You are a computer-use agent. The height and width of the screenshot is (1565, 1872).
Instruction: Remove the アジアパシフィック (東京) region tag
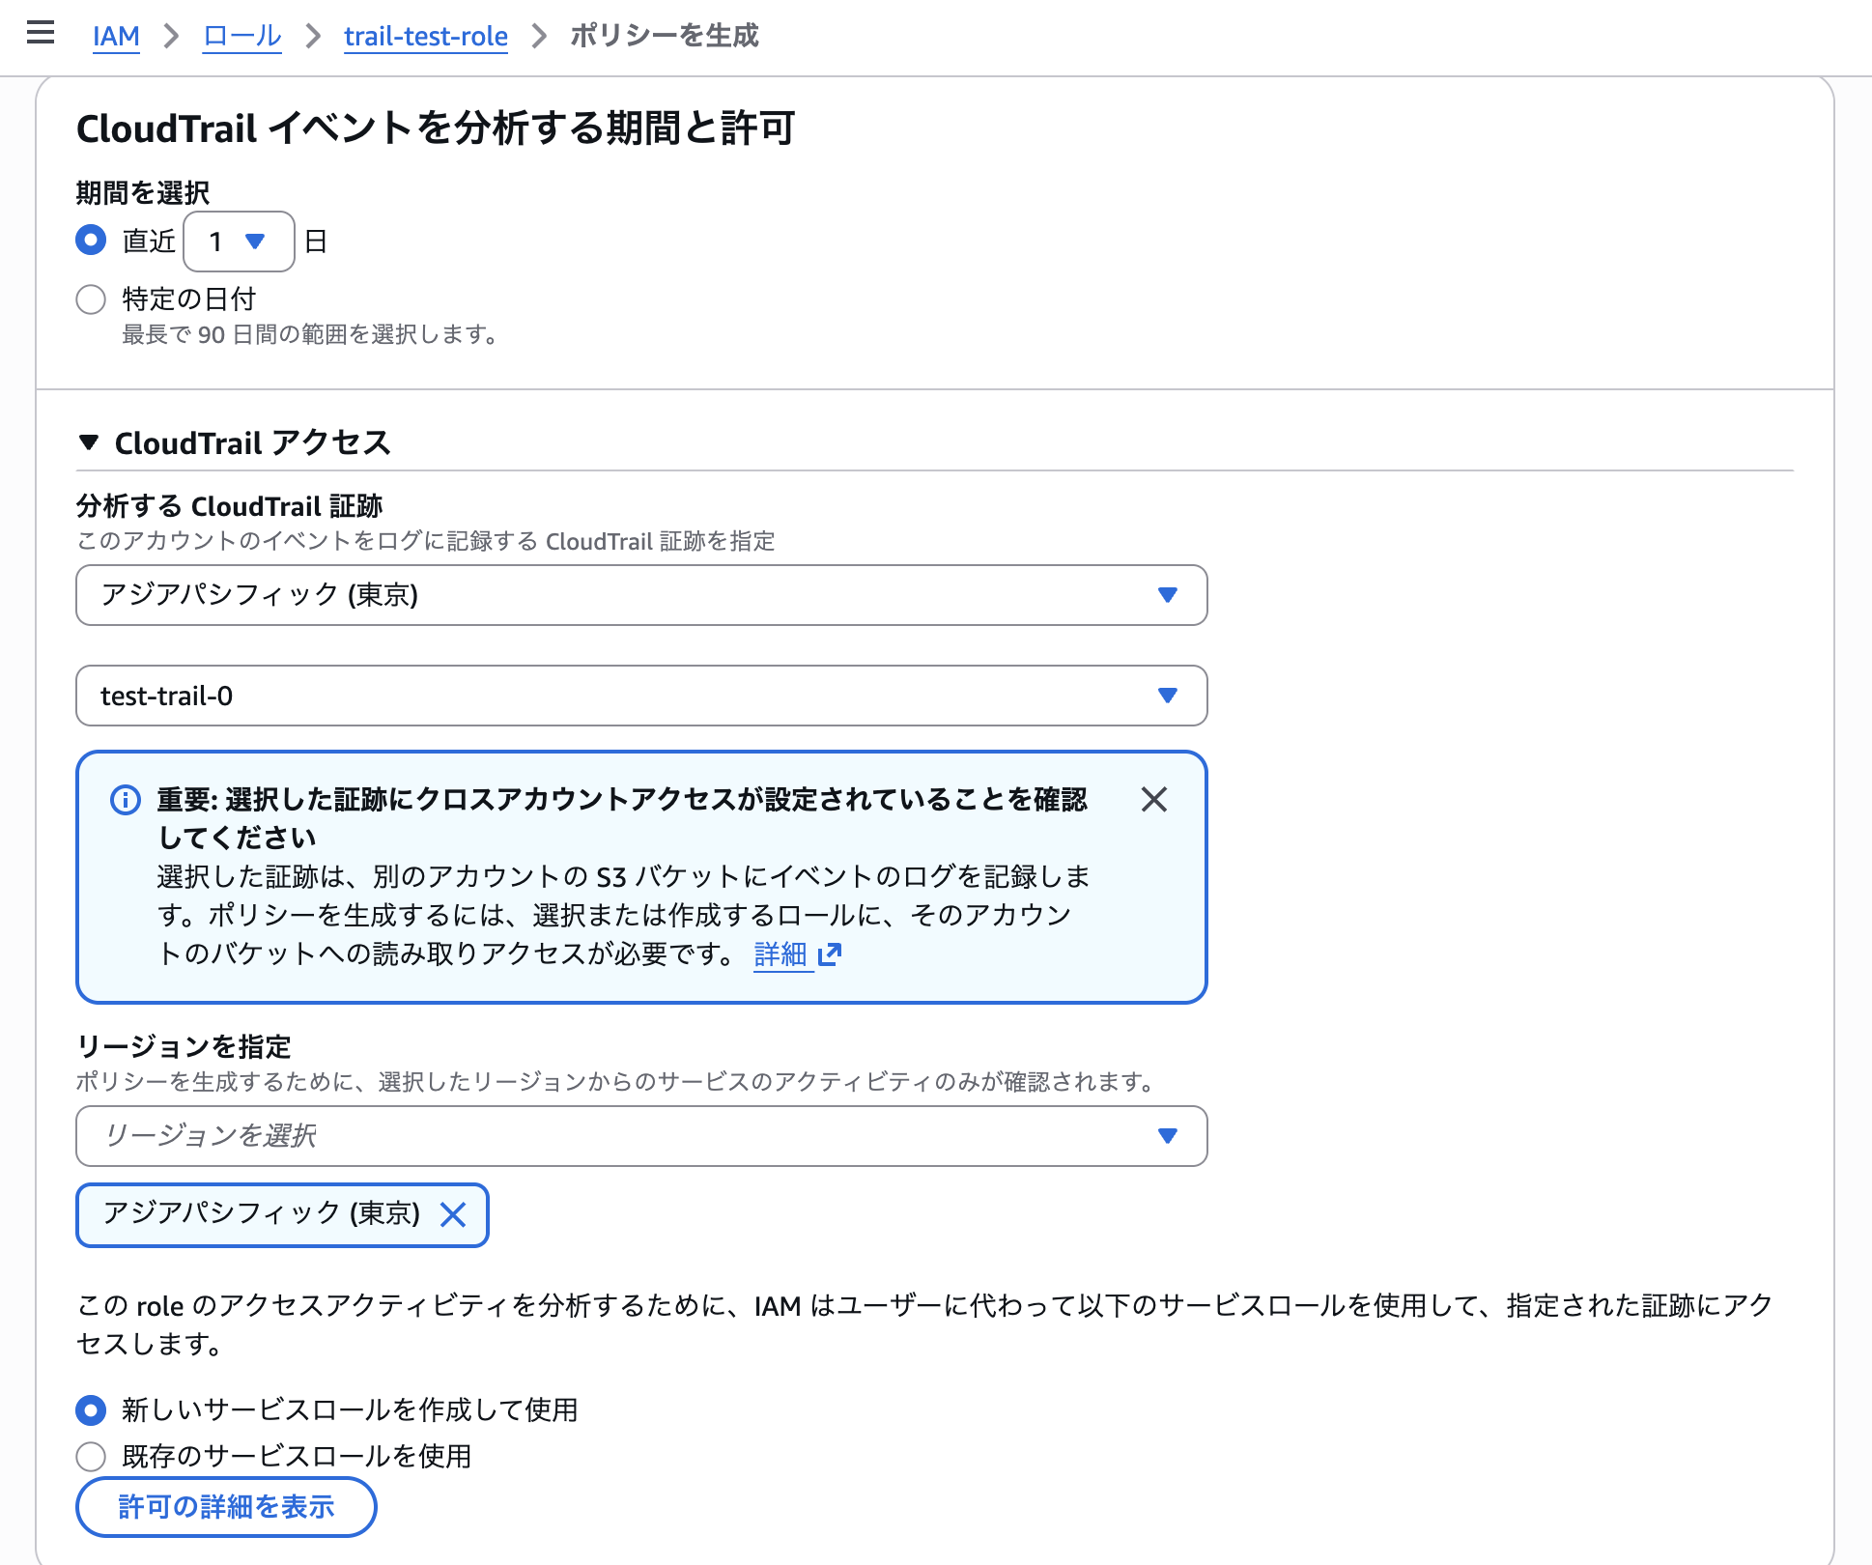pyautogui.click(x=453, y=1214)
